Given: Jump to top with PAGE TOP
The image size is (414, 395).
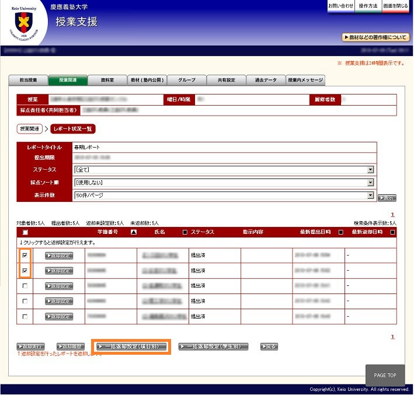Looking at the screenshot, I should pyautogui.click(x=385, y=375).
